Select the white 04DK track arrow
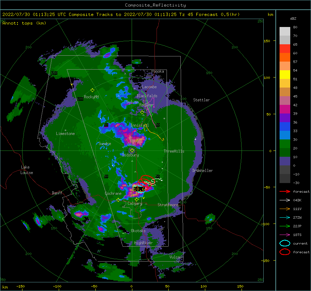Screen dimensions: 311x291 tap(285, 200)
